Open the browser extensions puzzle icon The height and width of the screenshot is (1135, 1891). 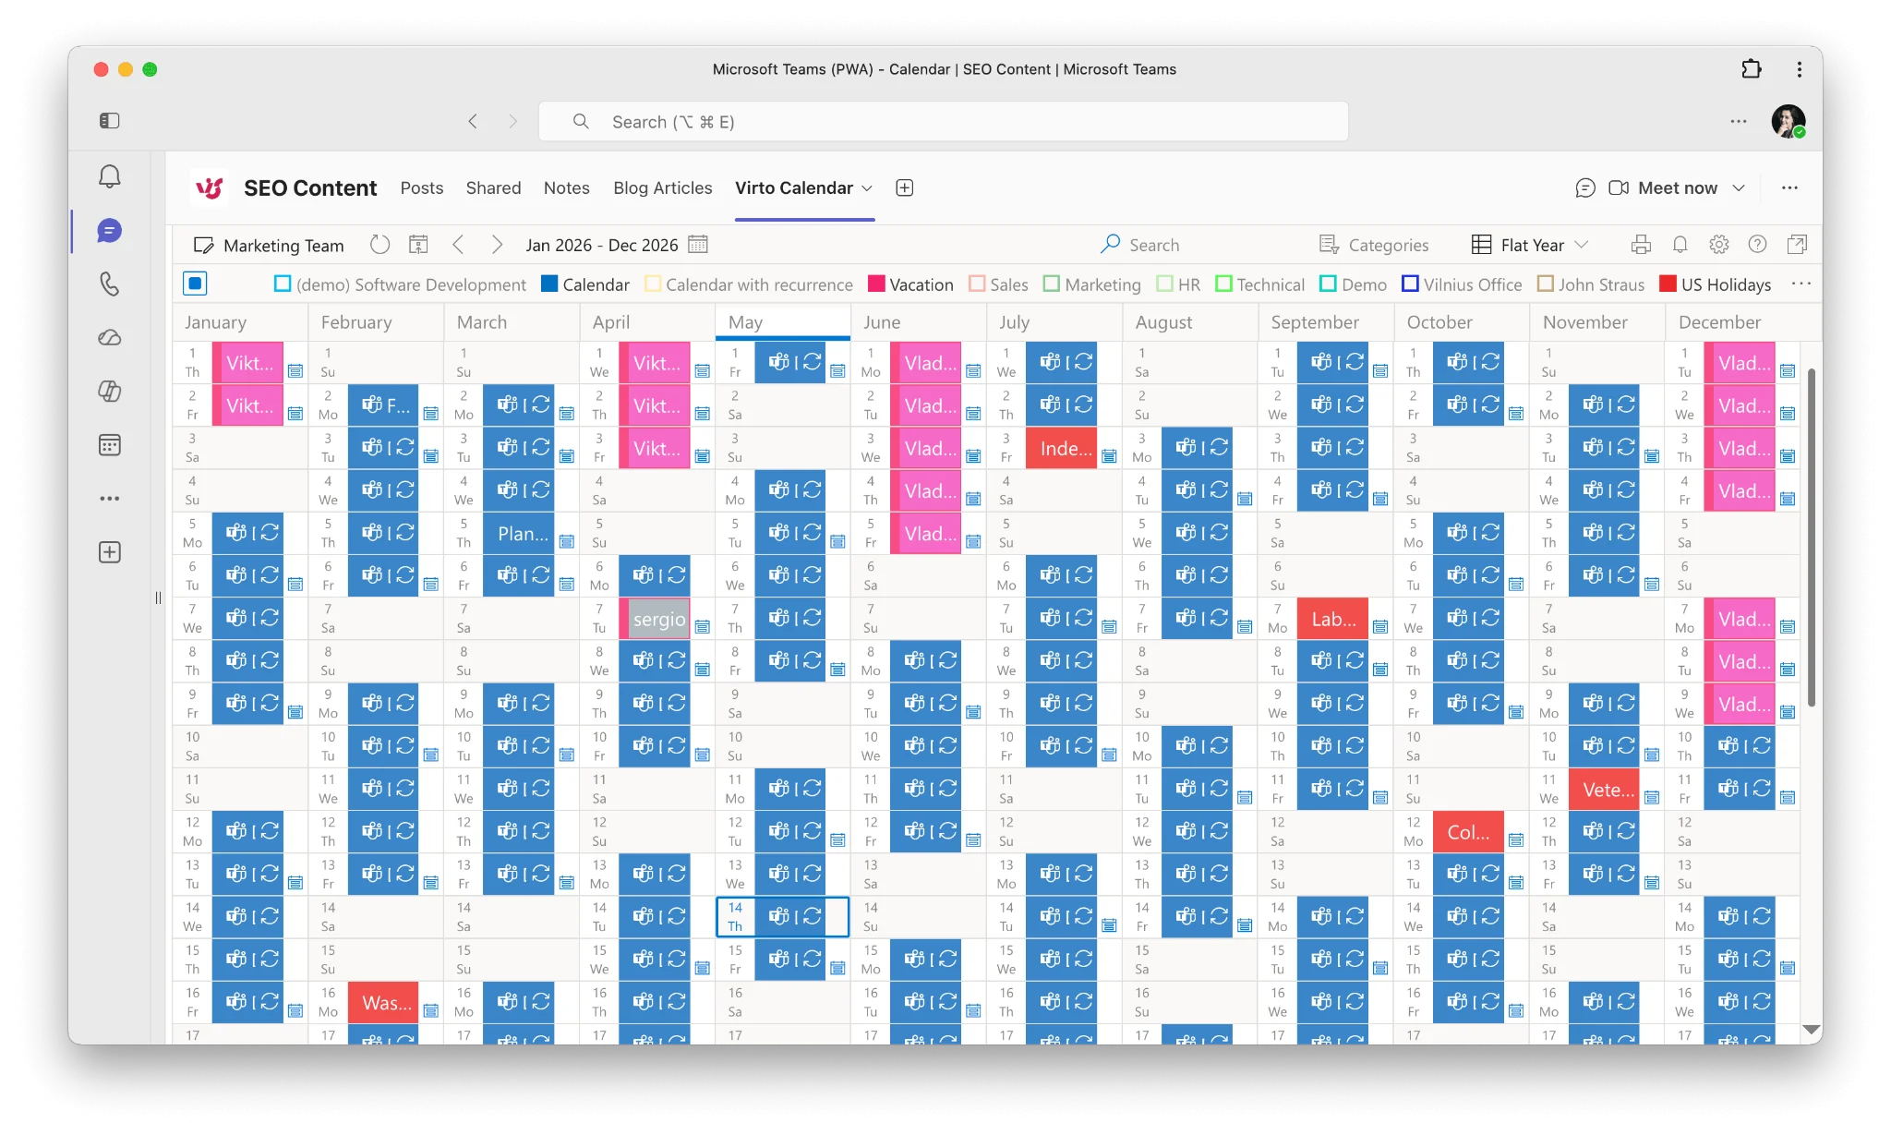coord(1751,69)
